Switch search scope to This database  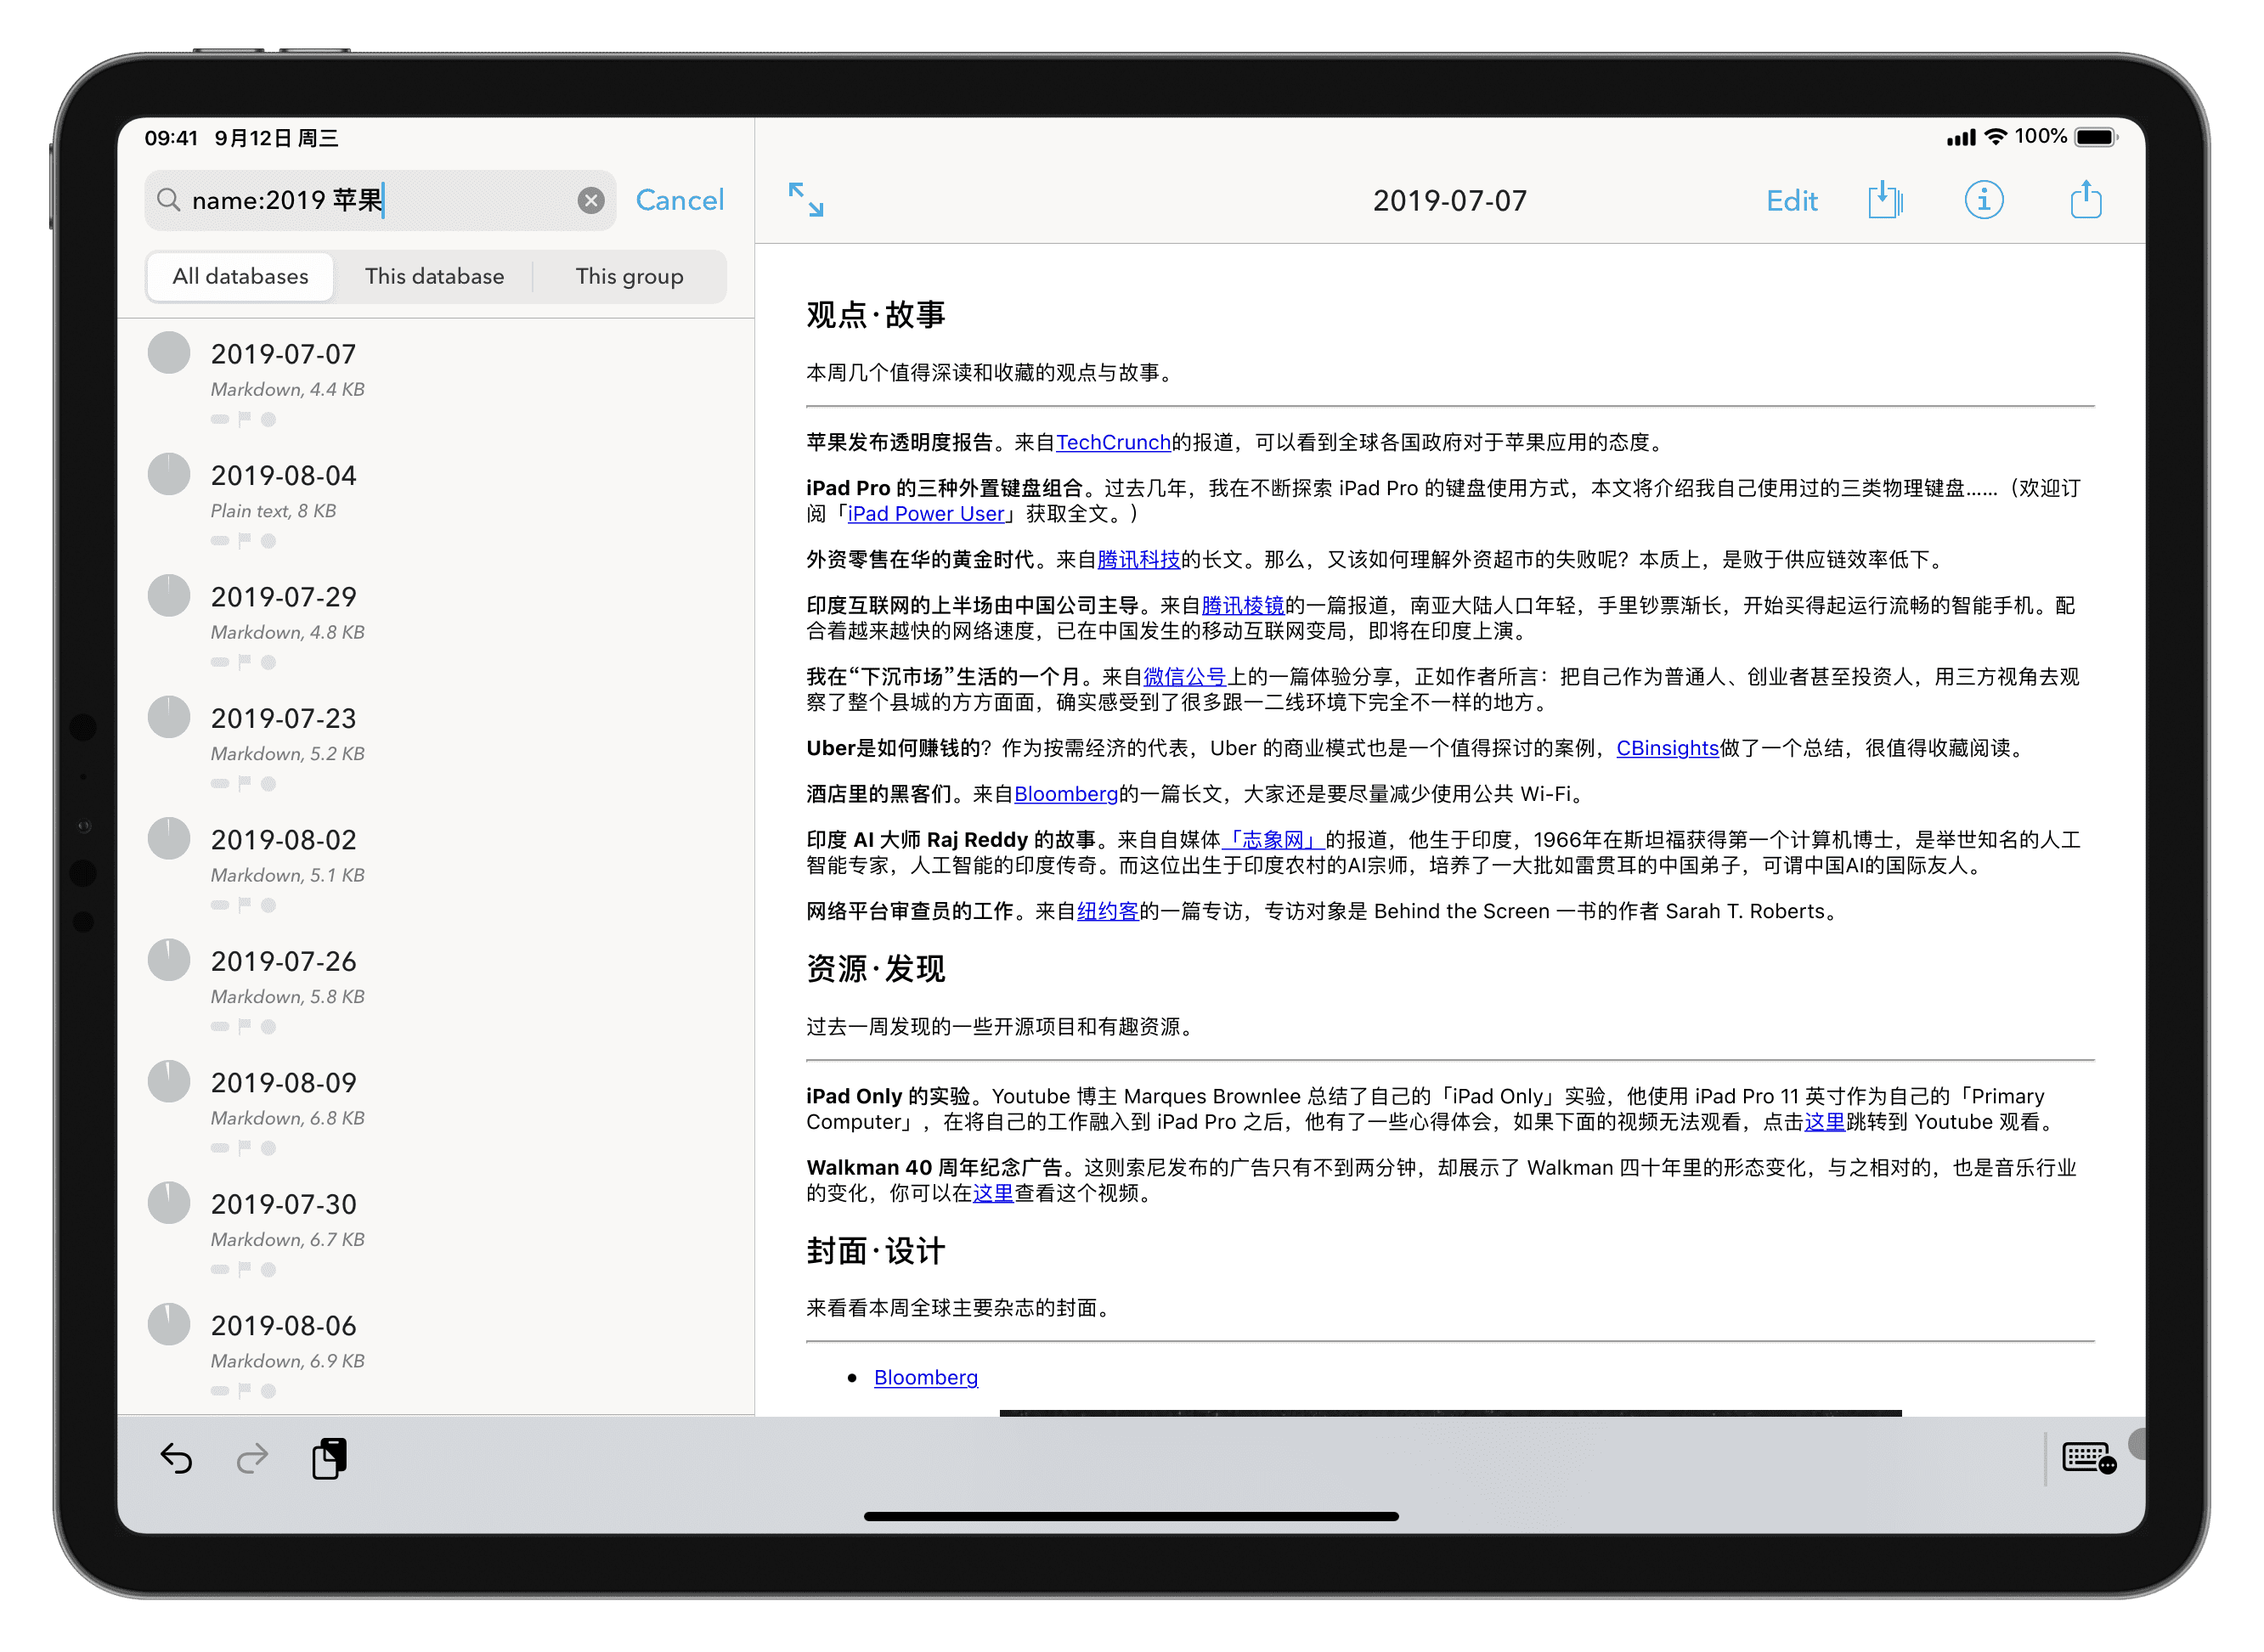(434, 277)
